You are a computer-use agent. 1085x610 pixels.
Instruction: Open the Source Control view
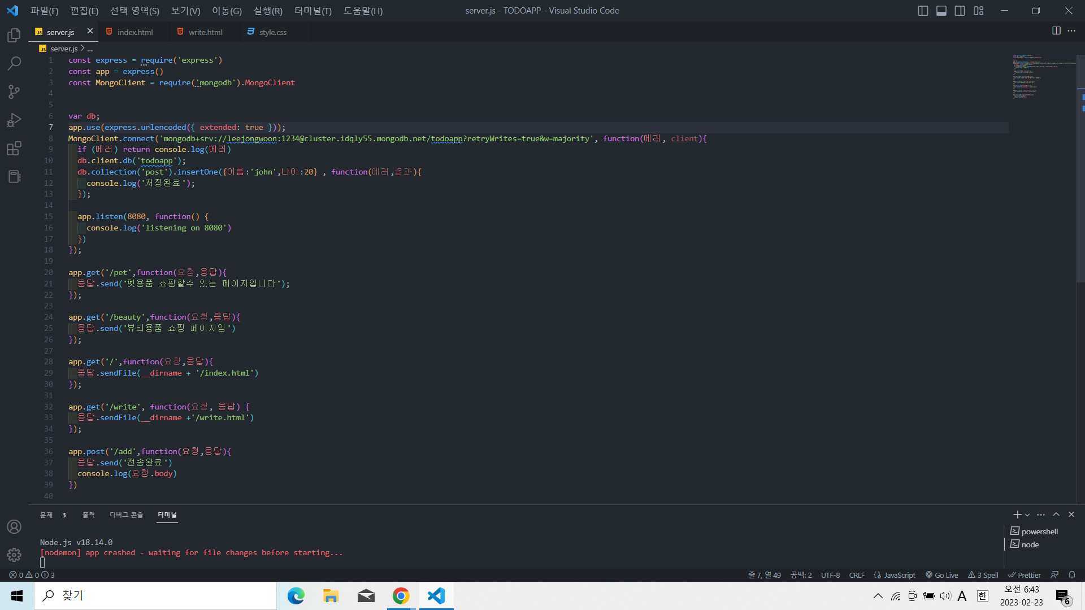(x=14, y=91)
